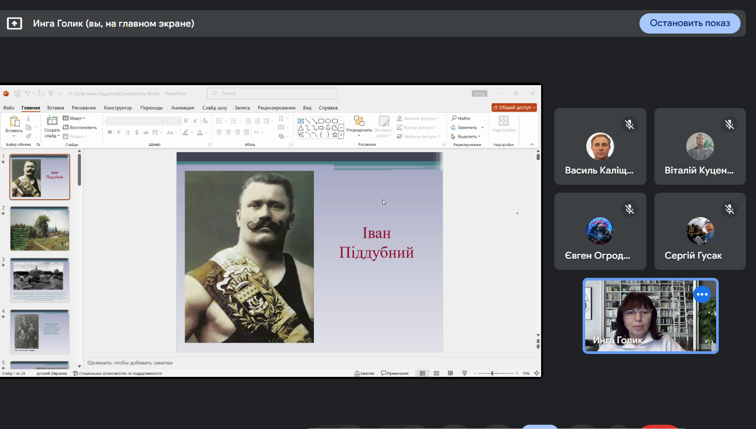Fit slide to current window icon

(x=537, y=373)
